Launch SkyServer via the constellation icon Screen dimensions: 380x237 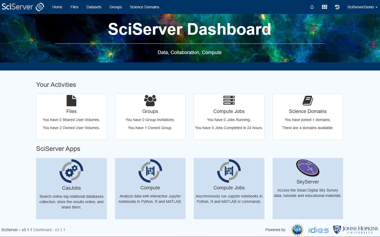[308, 168]
